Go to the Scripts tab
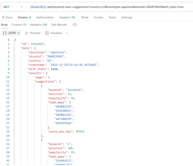Image resolution: width=193 pixels, height=166 pixels. [x=99, y=18]
